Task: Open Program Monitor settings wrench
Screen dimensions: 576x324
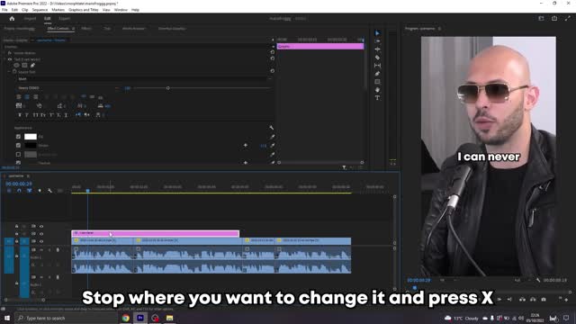Action: coord(538,280)
